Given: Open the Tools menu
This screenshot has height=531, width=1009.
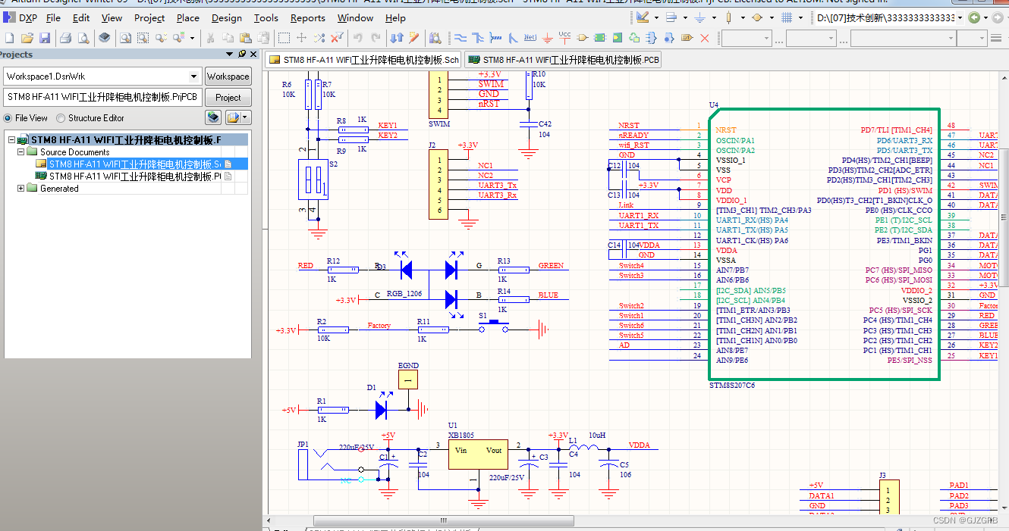Looking at the screenshot, I should [x=266, y=17].
